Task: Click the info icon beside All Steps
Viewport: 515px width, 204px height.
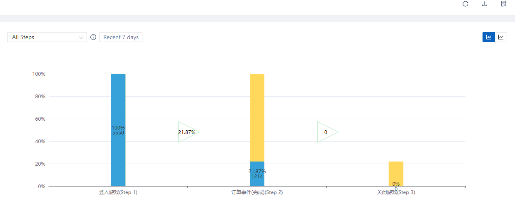Action: (x=93, y=37)
